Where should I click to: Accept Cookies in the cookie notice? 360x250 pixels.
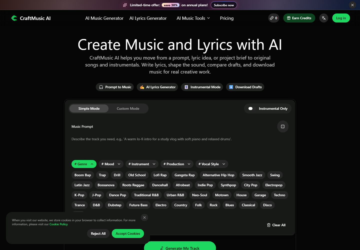[128, 233]
